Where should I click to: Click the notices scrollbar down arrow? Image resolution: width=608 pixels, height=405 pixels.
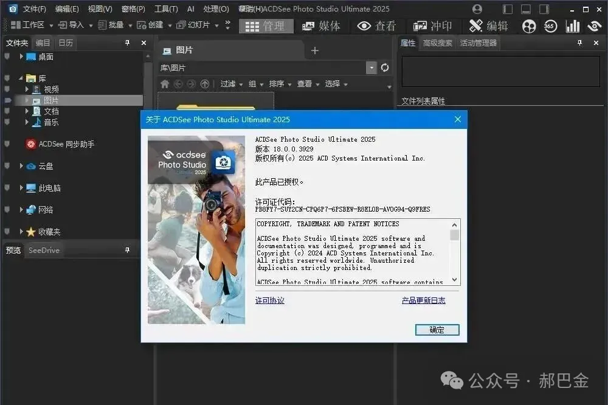pyautogui.click(x=454, y=280)
